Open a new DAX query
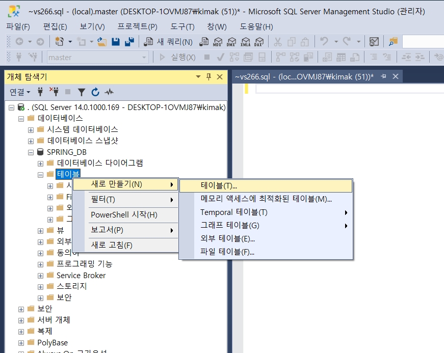 click(x=259, y=42)
